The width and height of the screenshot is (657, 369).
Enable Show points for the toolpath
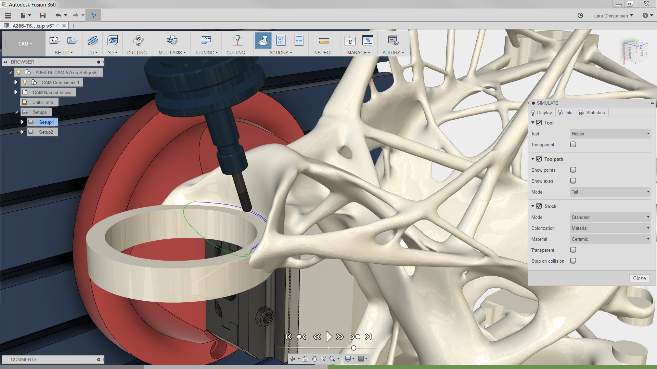click(x=573, y=170)
